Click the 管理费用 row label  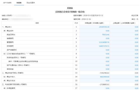pyautogui.click(x=10, y=42)
